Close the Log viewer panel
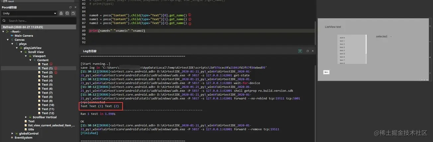 312,51
